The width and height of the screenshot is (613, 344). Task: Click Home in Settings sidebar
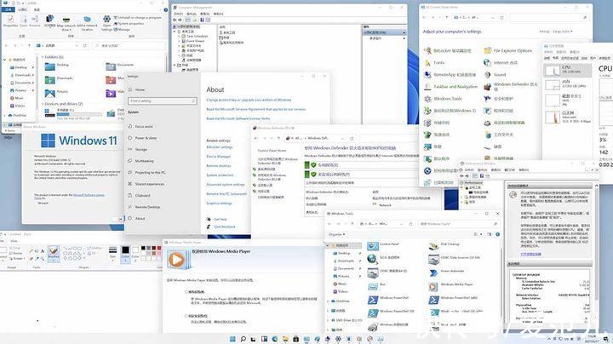click(x=140, y=90)
